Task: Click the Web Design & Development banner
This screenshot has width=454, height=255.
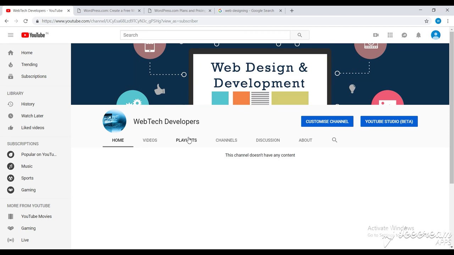Action: 260,74
